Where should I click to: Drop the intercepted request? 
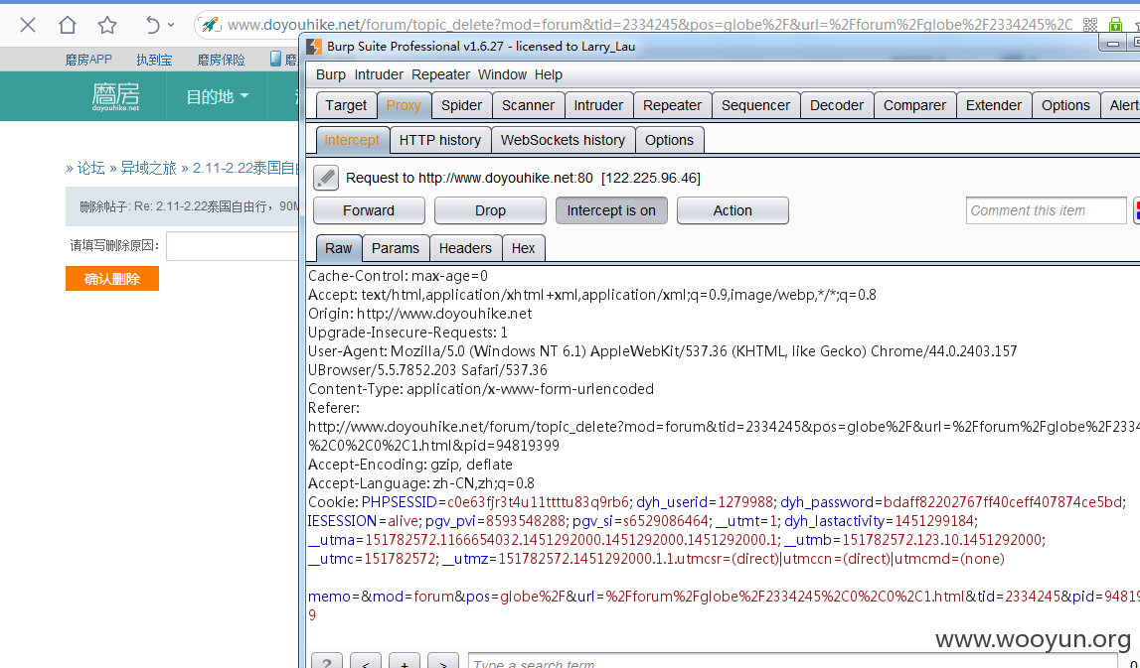pyautogui.click(x=490, y=210)
